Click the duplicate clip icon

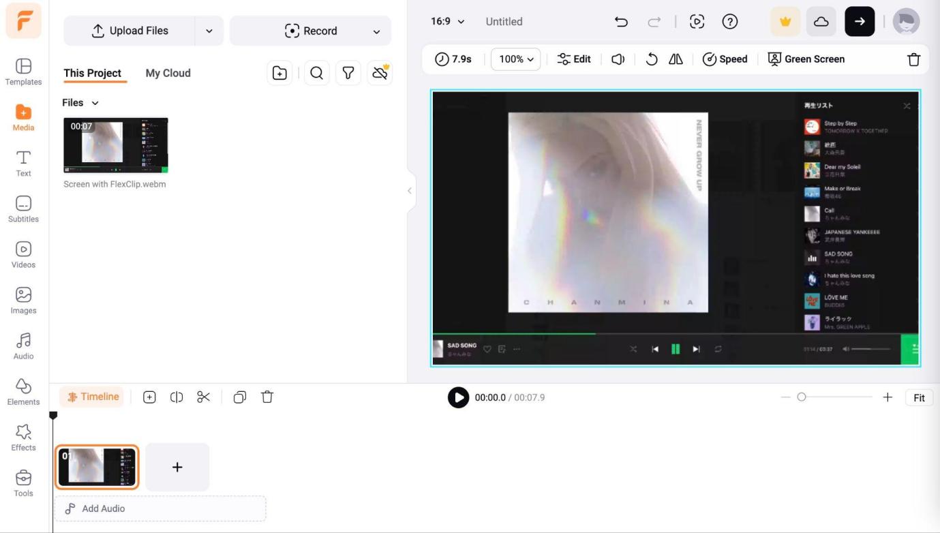coord(239,397)
